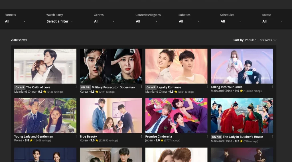Open options menu for Promise Cinderella

click(207, 136)
